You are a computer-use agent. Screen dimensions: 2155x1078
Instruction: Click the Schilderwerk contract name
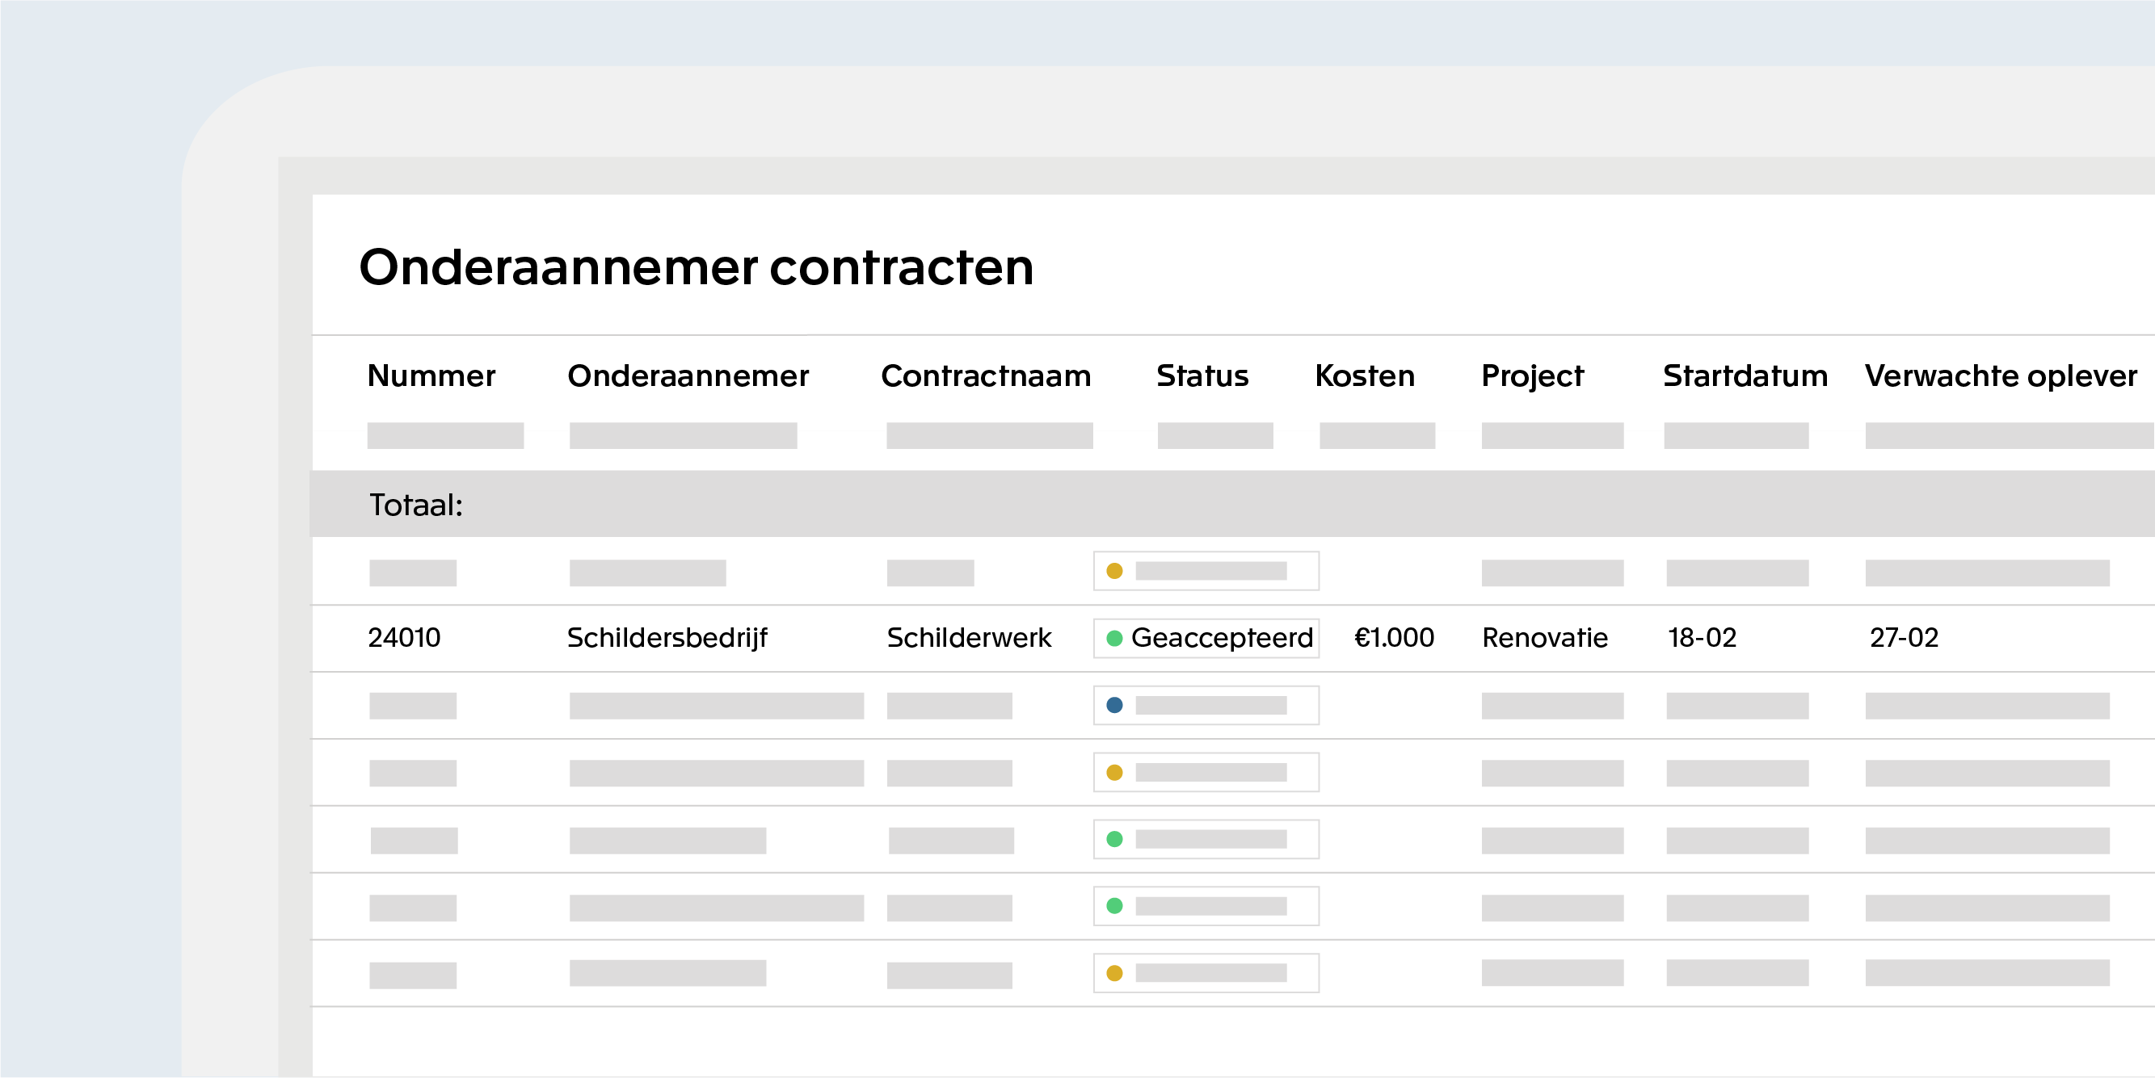tap(969, 638)
